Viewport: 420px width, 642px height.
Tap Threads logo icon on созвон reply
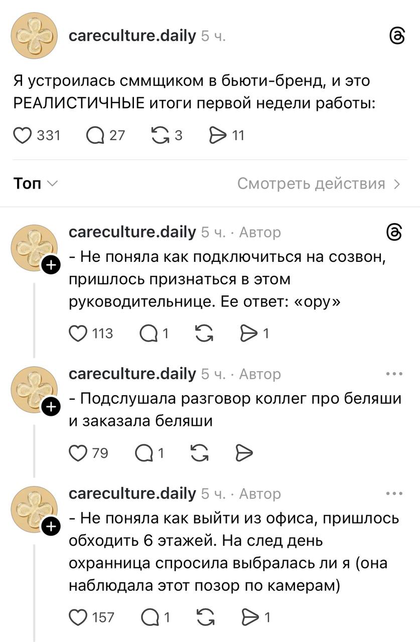[394, 233]
